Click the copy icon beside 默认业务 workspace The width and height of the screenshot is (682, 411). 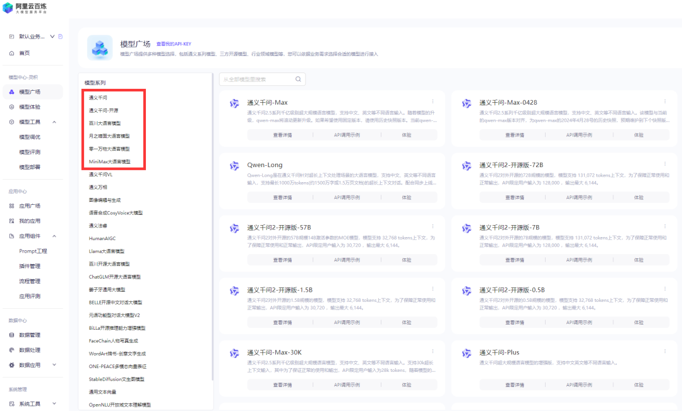tap(61, 37)
